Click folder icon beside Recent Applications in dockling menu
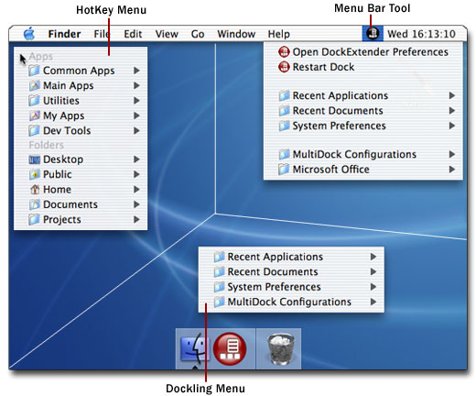Viewport: 476px width, 396px height. pos(219,257)
